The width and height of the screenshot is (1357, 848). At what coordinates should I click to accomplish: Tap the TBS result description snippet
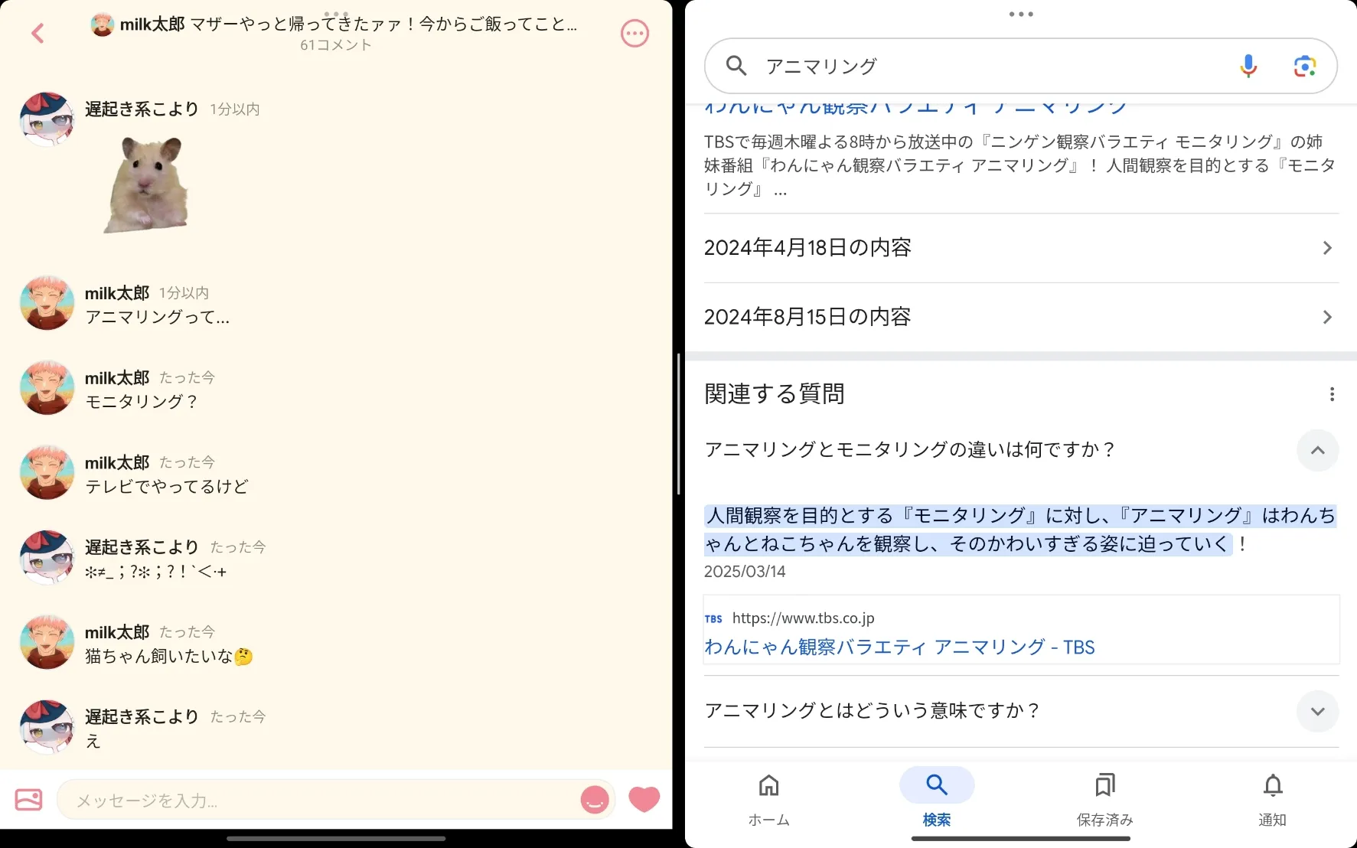click(1019, 165)
